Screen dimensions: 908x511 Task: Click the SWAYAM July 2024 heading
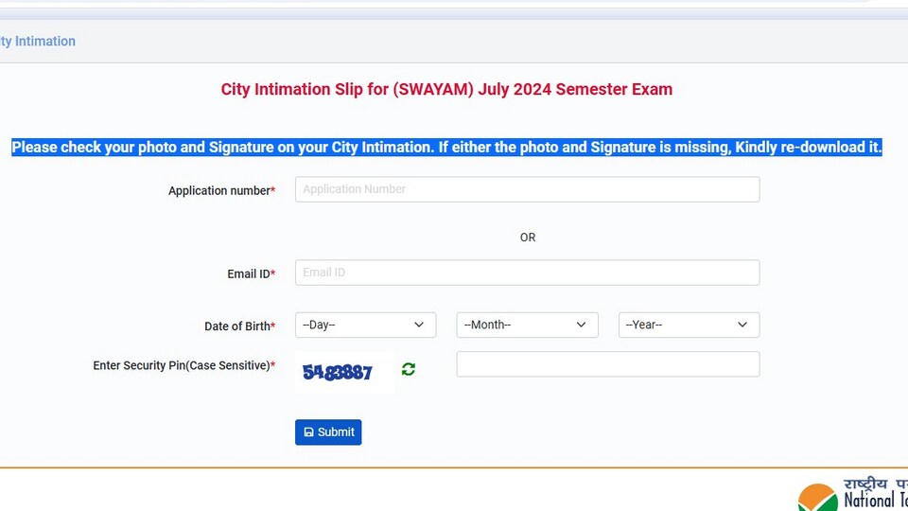click(x=446, y=89)
